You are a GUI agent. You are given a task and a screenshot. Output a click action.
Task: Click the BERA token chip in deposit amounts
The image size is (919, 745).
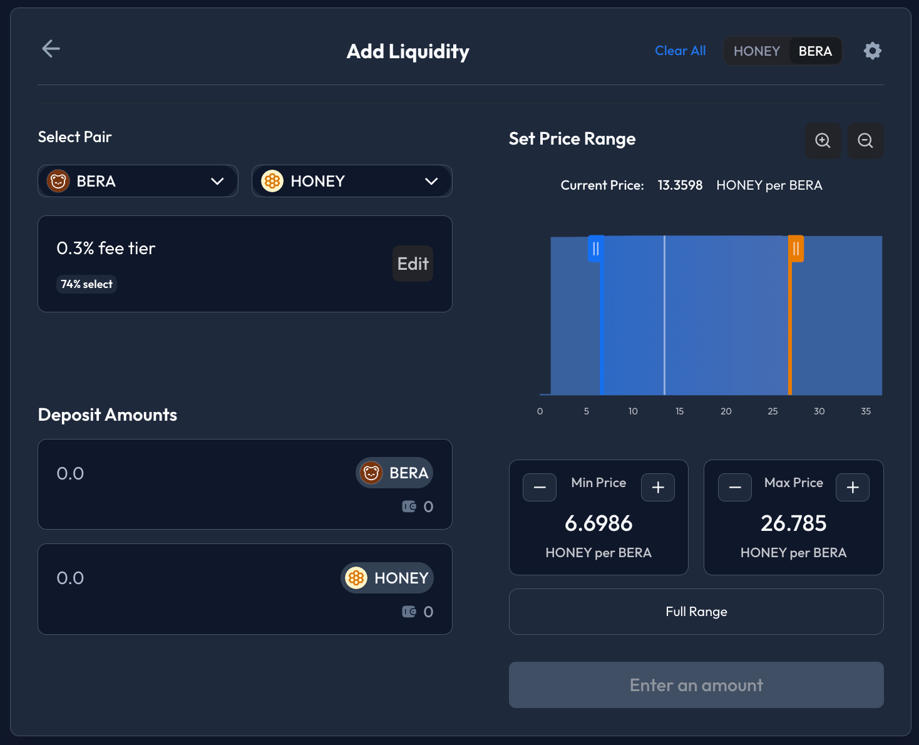[x=394, y=473]
